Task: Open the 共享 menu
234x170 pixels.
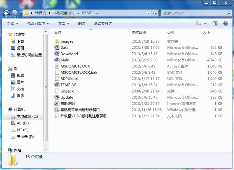Action: point(64,23)
